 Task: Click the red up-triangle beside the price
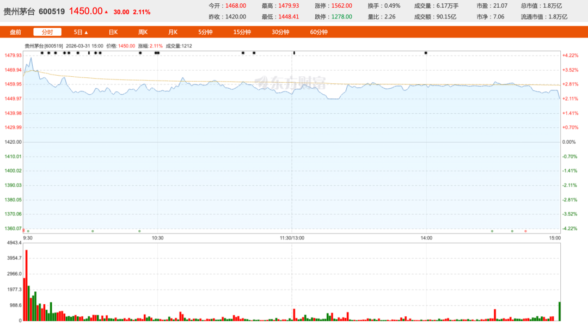(x=106, y=12)
